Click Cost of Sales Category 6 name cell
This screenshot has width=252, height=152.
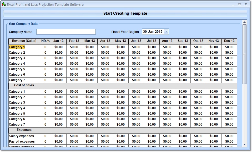click(x=24, y=119)
